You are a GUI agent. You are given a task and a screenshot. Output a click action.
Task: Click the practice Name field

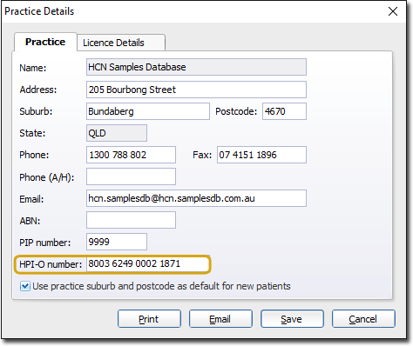(196, 67)
